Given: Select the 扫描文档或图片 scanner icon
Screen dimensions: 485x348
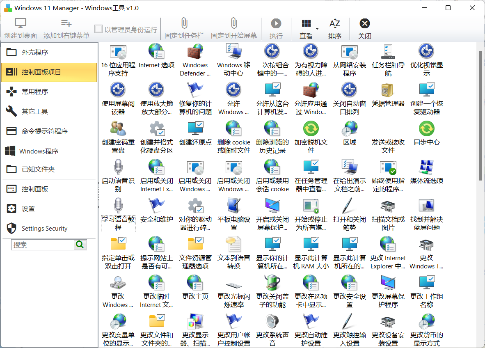Looking at the screenshot, I should click(x=388, y=207).
